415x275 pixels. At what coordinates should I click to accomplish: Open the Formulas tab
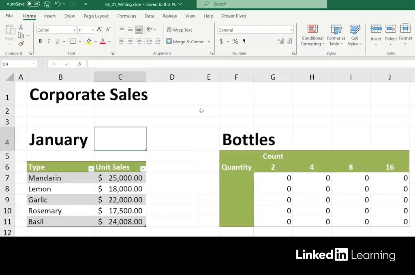click(126, 16)
